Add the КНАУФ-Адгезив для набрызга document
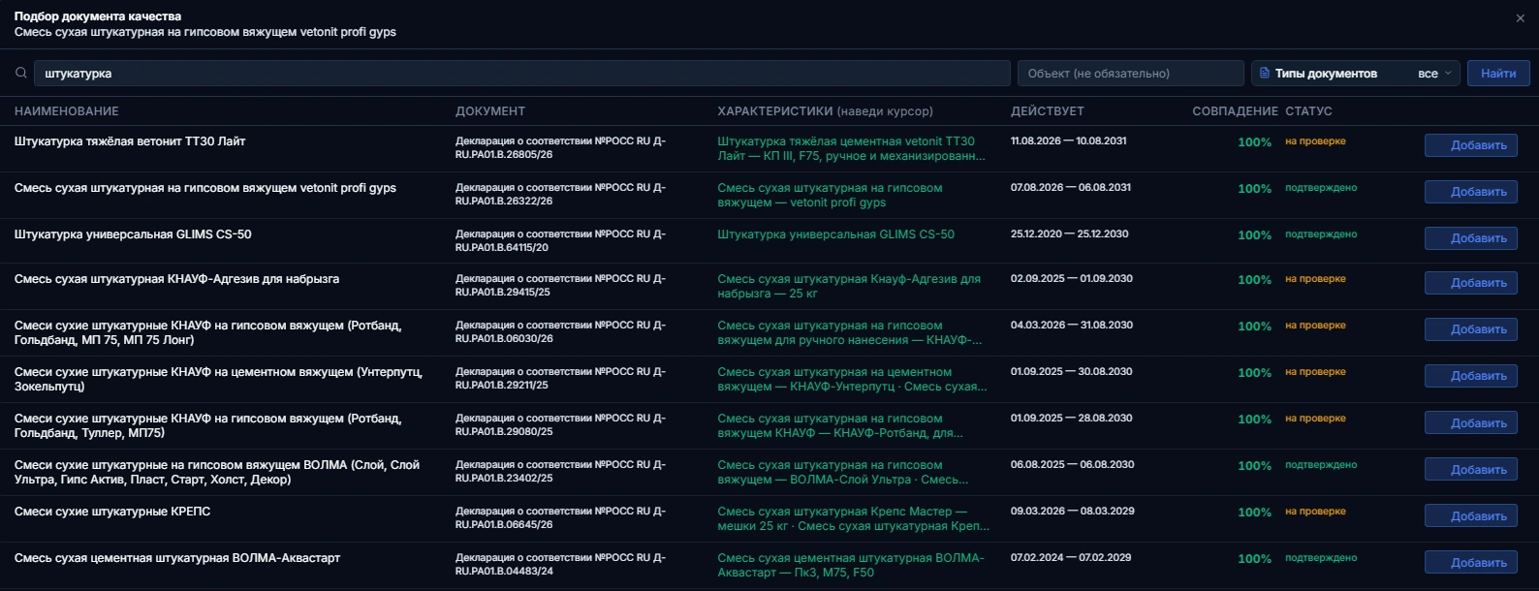The width and height of the screenshot is (1539, 591). pyautogui.click(x=1470, y=283)
